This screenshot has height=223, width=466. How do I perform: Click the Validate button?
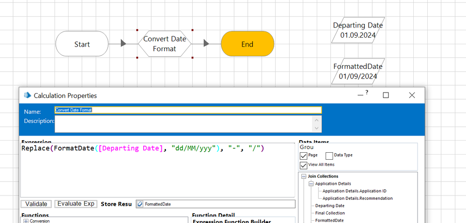point(36,204)
